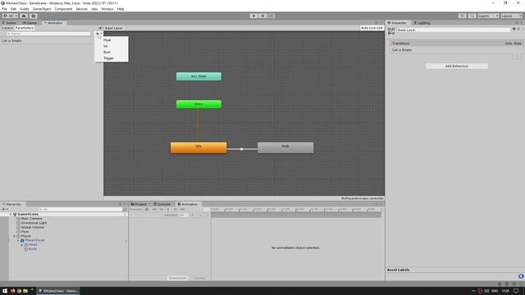
Task: Open the Inspector preset settings icon
Action: coord(518,29)
